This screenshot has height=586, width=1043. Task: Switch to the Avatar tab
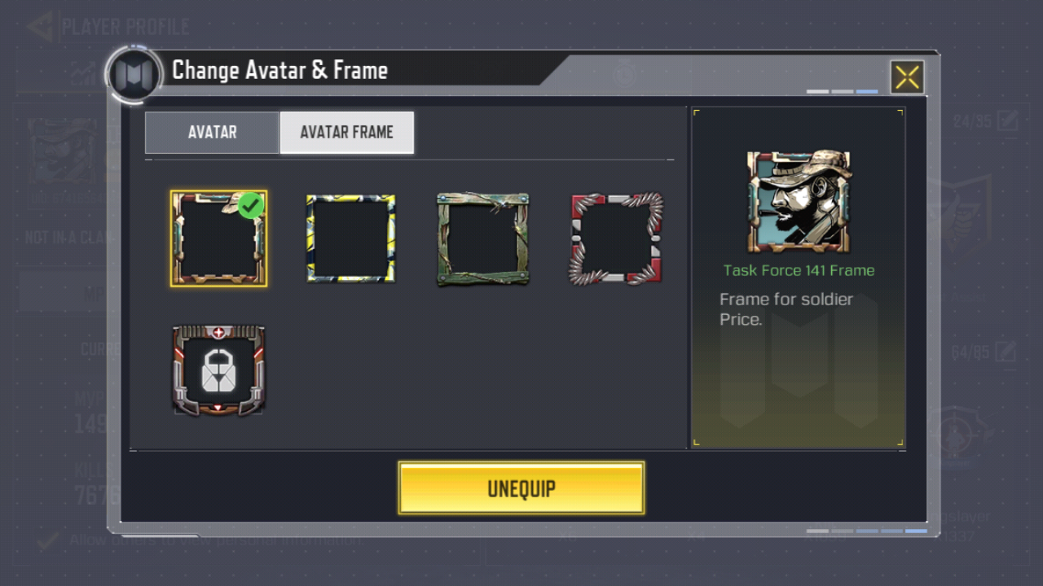tap(212, 133)
